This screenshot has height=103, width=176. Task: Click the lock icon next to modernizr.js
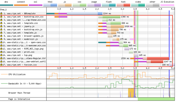click(1, 39)
